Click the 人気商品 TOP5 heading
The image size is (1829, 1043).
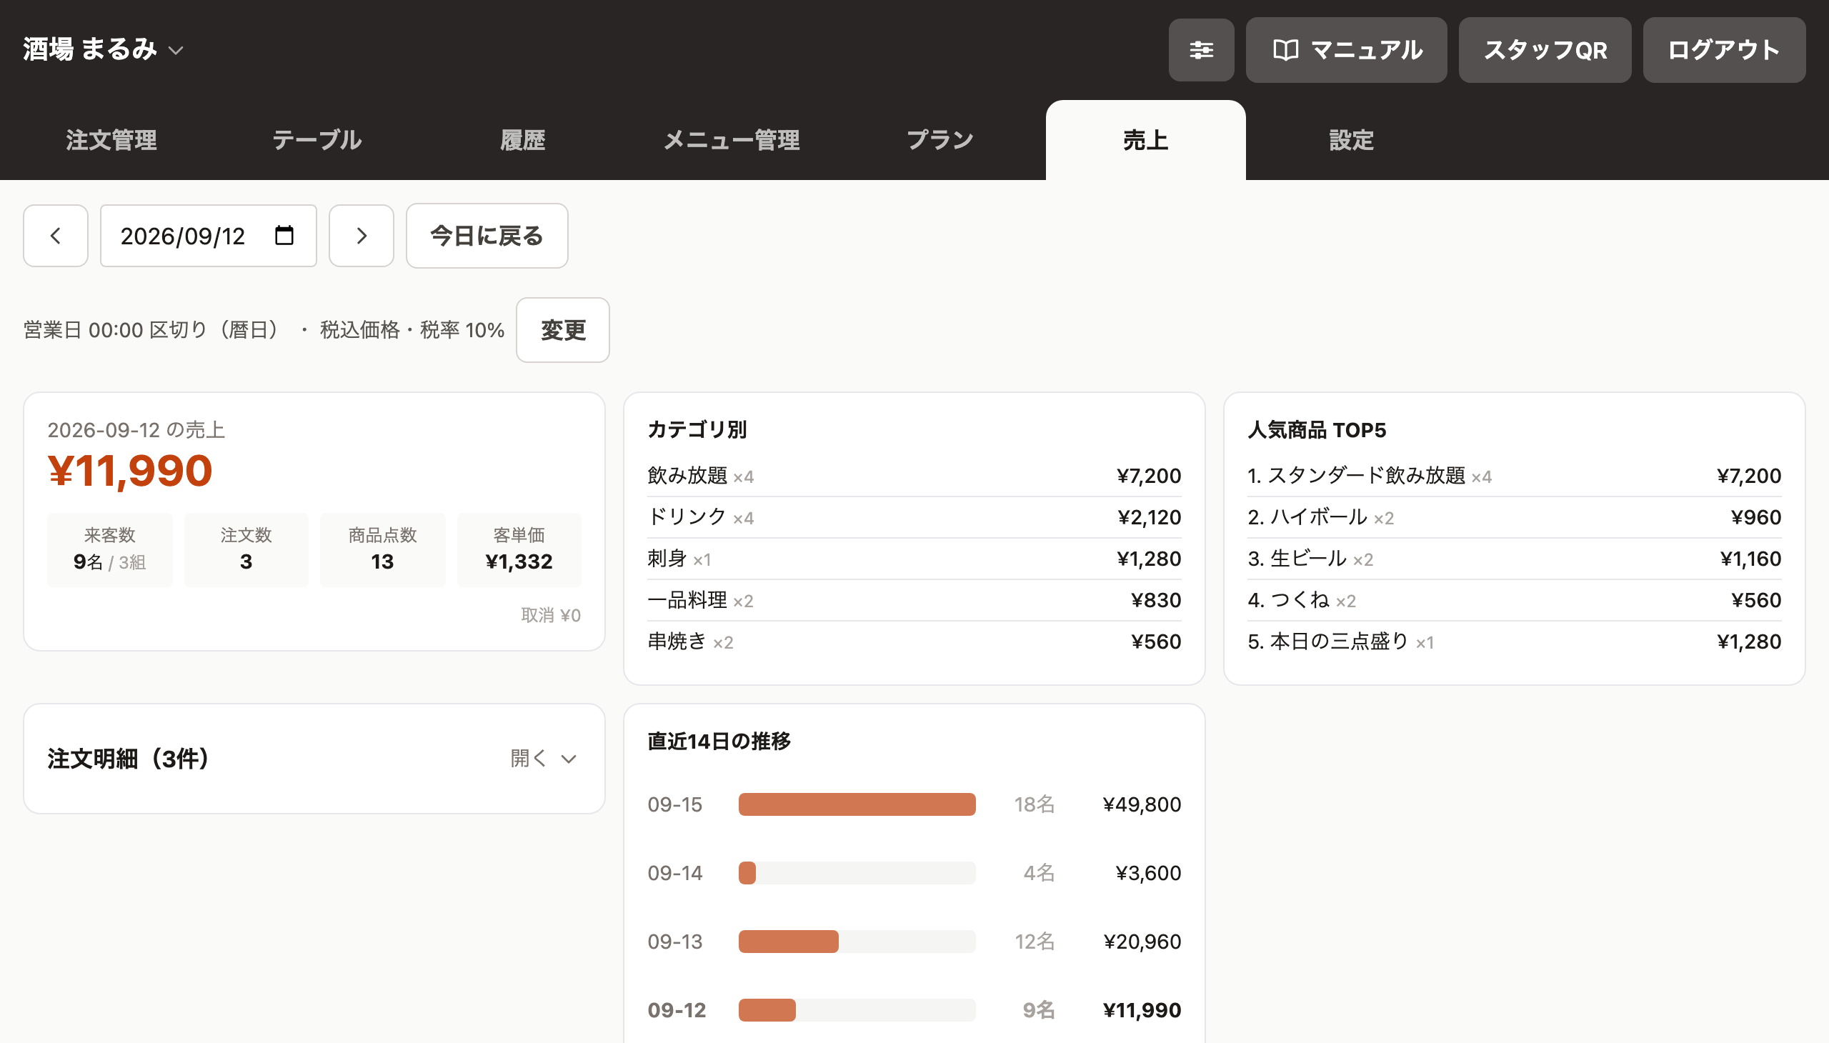point(1316,430)
